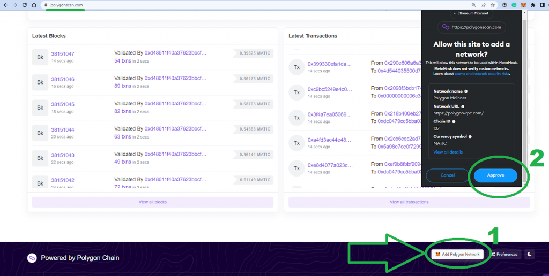Click the address bar padlock icon

click(46, 5)
